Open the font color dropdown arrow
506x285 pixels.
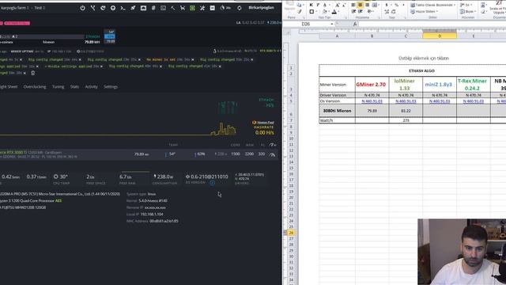tap(339, 12)
